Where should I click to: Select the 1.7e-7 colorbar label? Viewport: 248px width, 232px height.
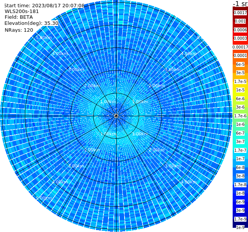click(240, 150)
